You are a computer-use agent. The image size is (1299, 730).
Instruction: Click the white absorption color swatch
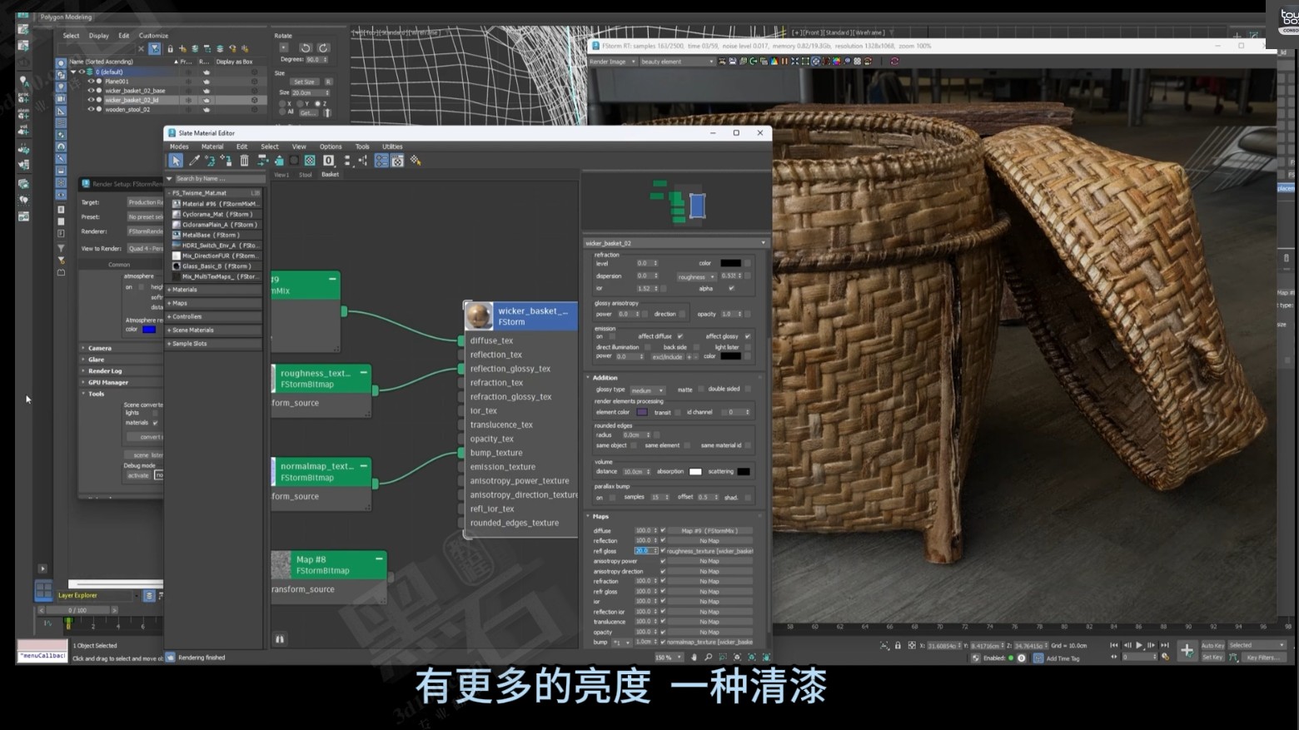[x=695, y=472]
